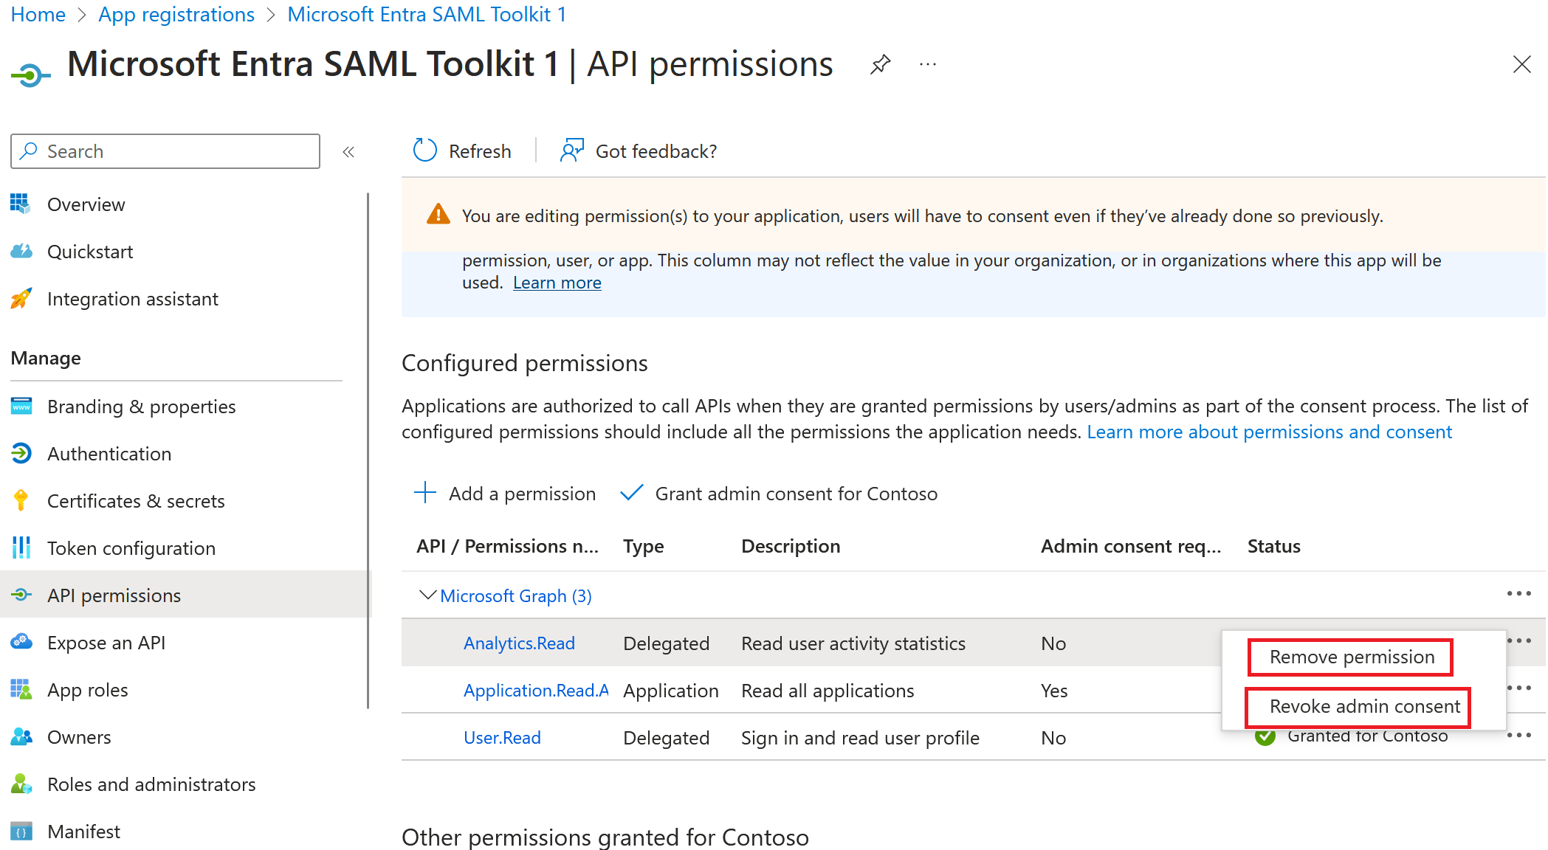Open more options for User.Read row
The width and height of the screenshot is (1548, 850).
tap(1518, 736)
